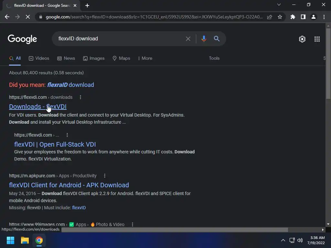The width and height of the screenshot is (331, 248).
Task: Open options for flexvdi.com downloads result
Action: 80,97
